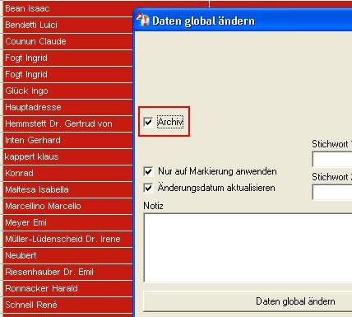This screenshot has width=352, height=317.
Task: Select the Marcellino Marcello row
Action: click(x=67, y=206)
